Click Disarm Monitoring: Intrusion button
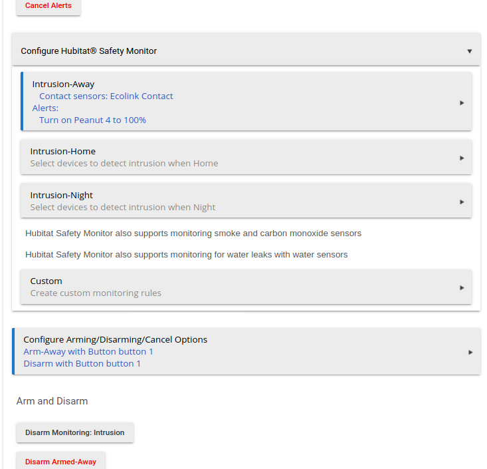The image size is (487, 469). click(x=75, y=432)
